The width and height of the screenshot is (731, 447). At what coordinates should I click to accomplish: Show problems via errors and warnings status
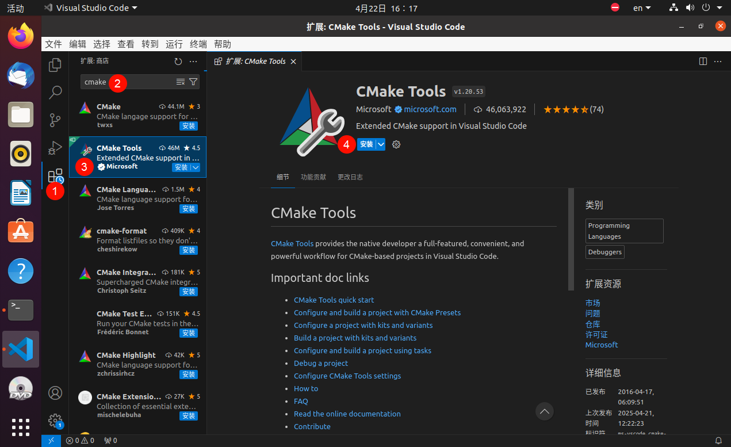[x=80, y=441]
